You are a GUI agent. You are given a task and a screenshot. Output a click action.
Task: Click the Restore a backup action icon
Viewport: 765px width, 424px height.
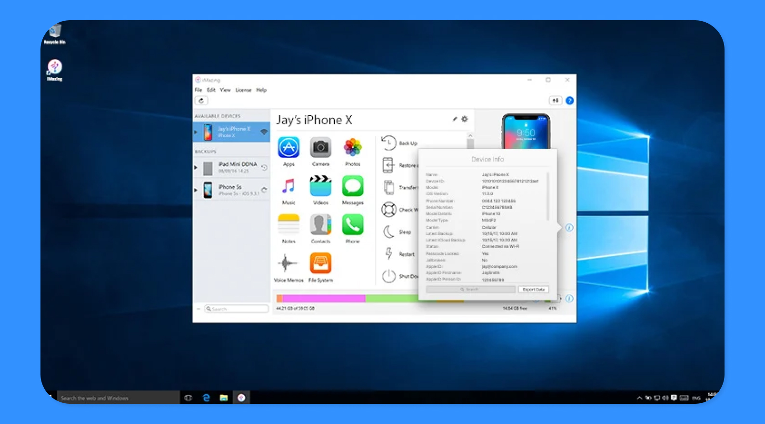(388, 165)
